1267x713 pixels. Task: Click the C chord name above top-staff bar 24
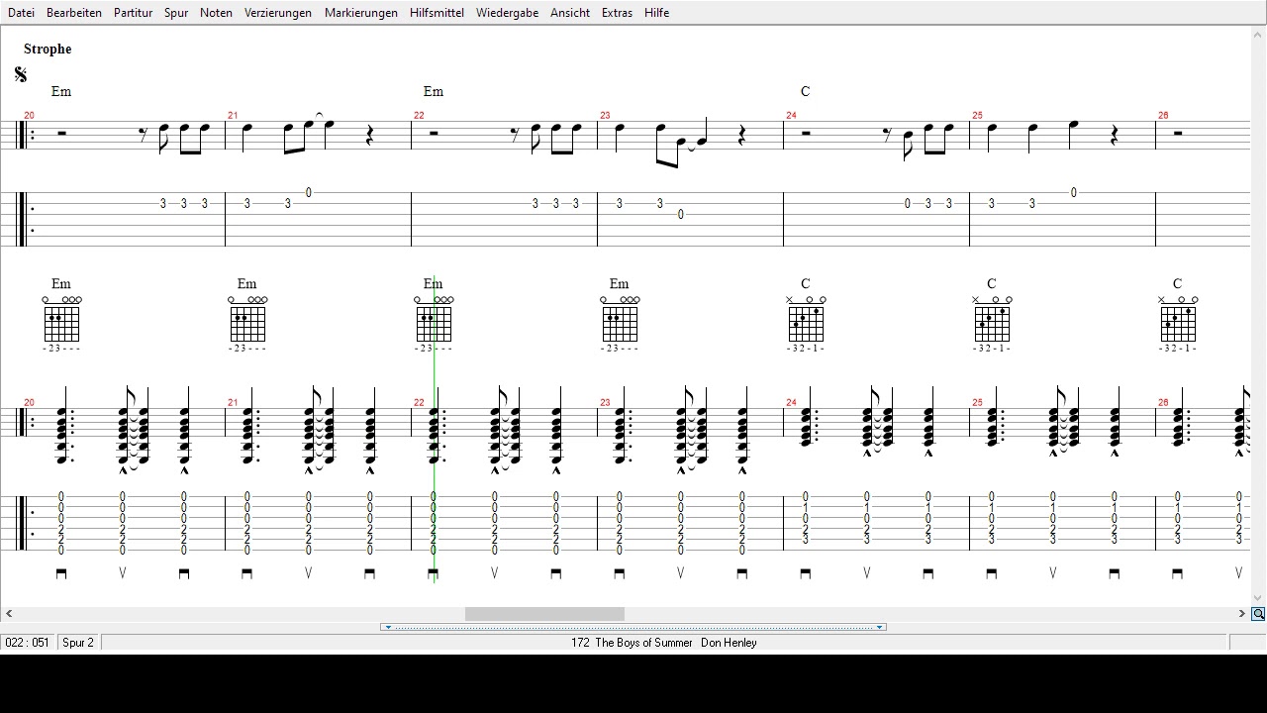pos(805,91)
